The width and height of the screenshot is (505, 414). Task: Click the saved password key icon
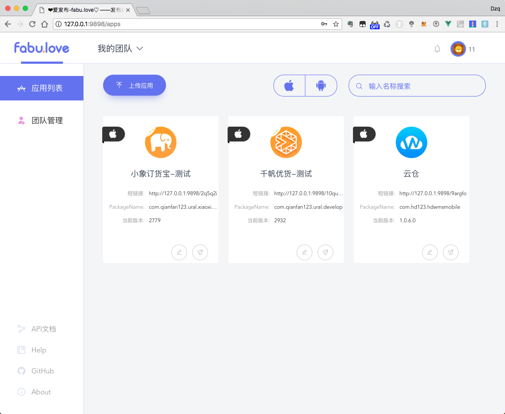[x=324, y=24]
